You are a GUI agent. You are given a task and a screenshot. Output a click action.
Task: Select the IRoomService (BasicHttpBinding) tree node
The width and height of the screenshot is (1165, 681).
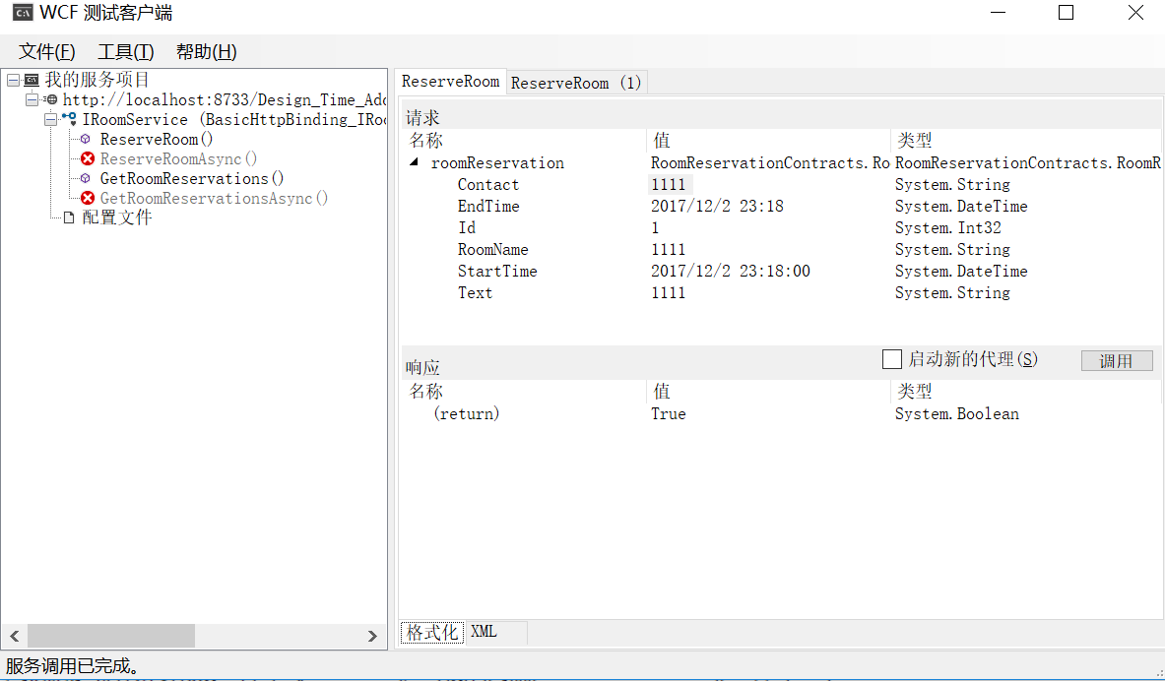234,119
